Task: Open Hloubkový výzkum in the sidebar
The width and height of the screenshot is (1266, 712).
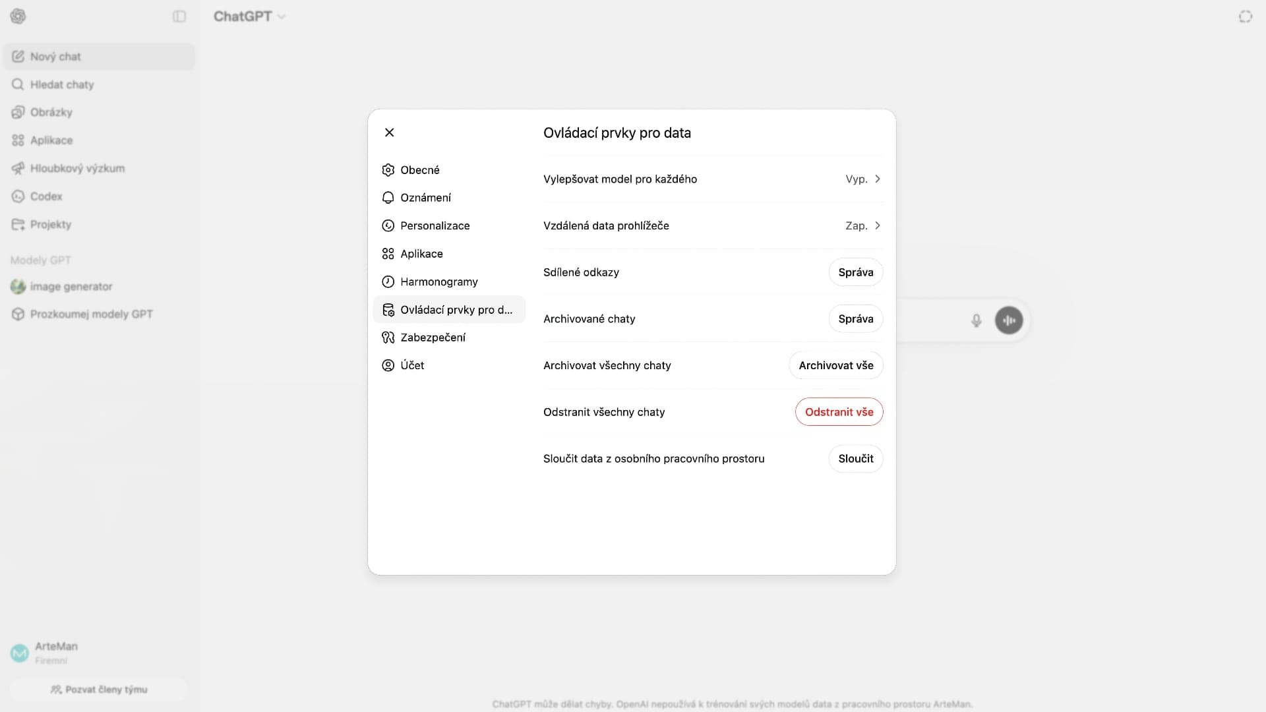Action: coord(76,168)
